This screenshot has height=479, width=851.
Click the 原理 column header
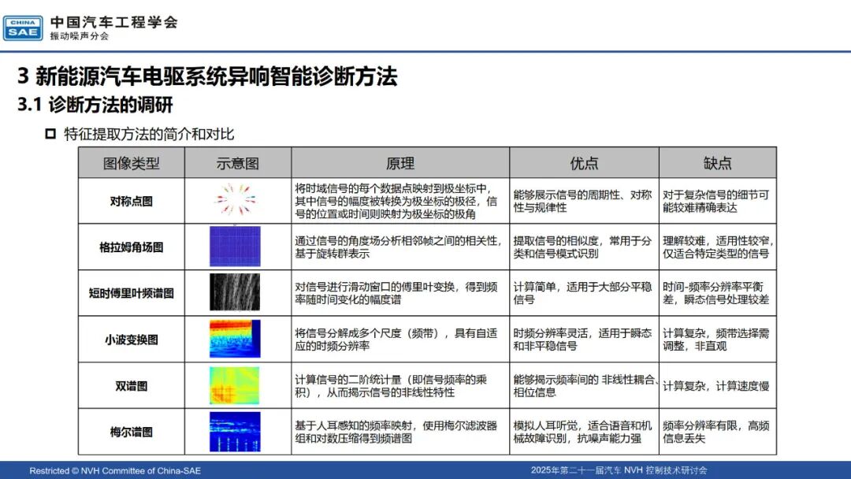point(399,163)
